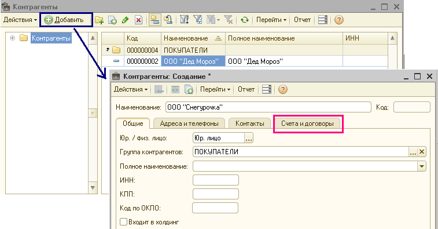
Task: Click the move to another group icon
Action: 168,20
